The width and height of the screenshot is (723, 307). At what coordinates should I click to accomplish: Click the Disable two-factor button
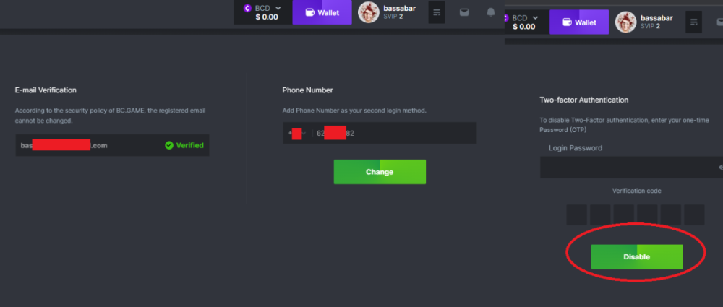pos(637,256)
